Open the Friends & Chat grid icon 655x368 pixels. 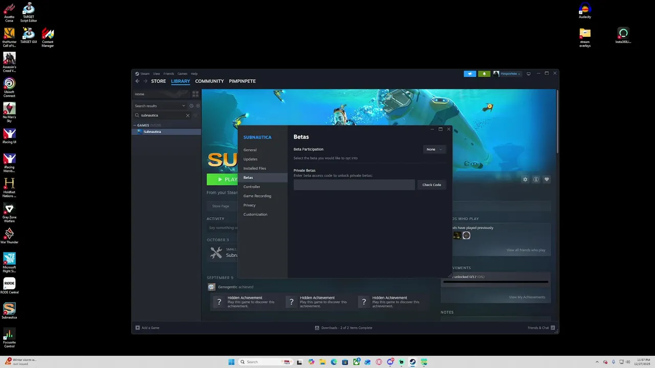pyautogui.click(x=553, y=328)
